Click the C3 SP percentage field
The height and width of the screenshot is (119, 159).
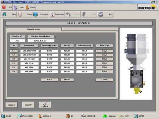tap(67, 59)
